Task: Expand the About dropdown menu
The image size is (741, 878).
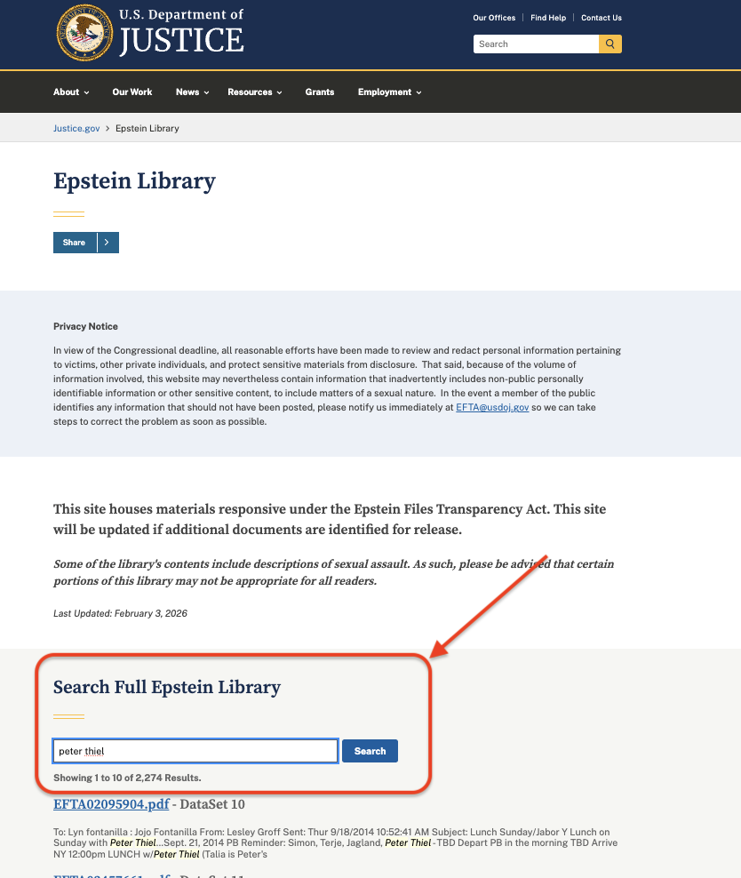Action: coord(71,92)
